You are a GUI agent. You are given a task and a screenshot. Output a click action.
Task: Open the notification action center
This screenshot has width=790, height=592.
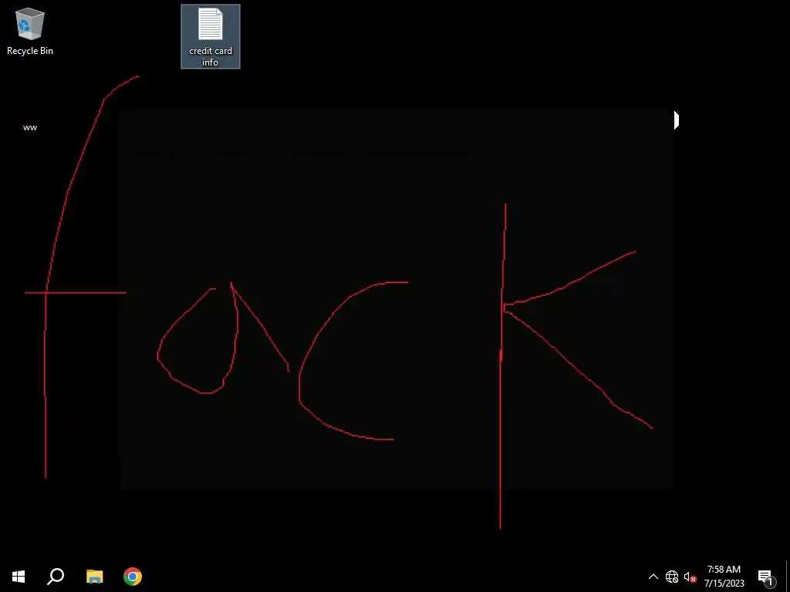(x=765, y=577)
